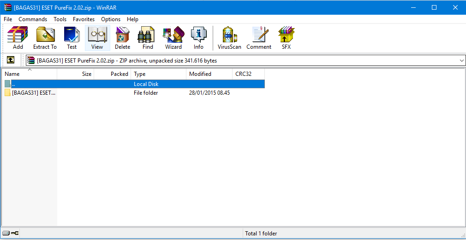Image resolution: width=466 pixels, height=240 pixels.
Task: Convert archive with SFX tool
Action: (286, 38)
